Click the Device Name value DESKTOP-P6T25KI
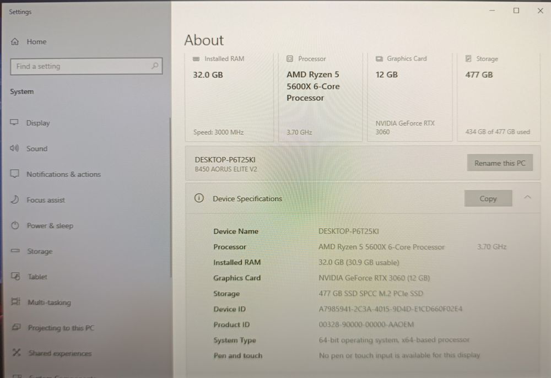 (x=349, y=231)
